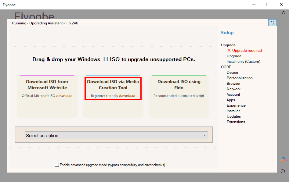The width and height of the screenshot is (289, 182).
Task: Expand the 'Select an option' dropdown
Action: click(x=116, y=135)
